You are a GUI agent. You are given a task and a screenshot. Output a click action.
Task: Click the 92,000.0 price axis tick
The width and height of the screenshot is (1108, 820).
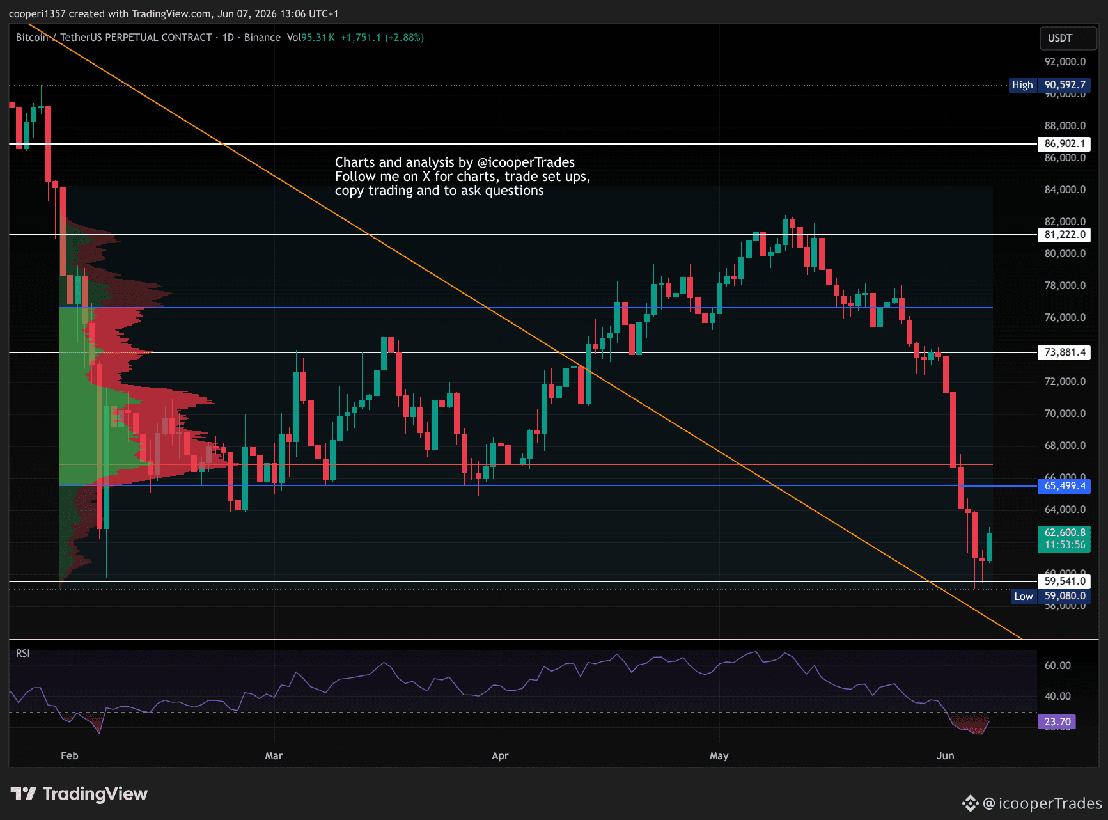(x=1065, y=62)
